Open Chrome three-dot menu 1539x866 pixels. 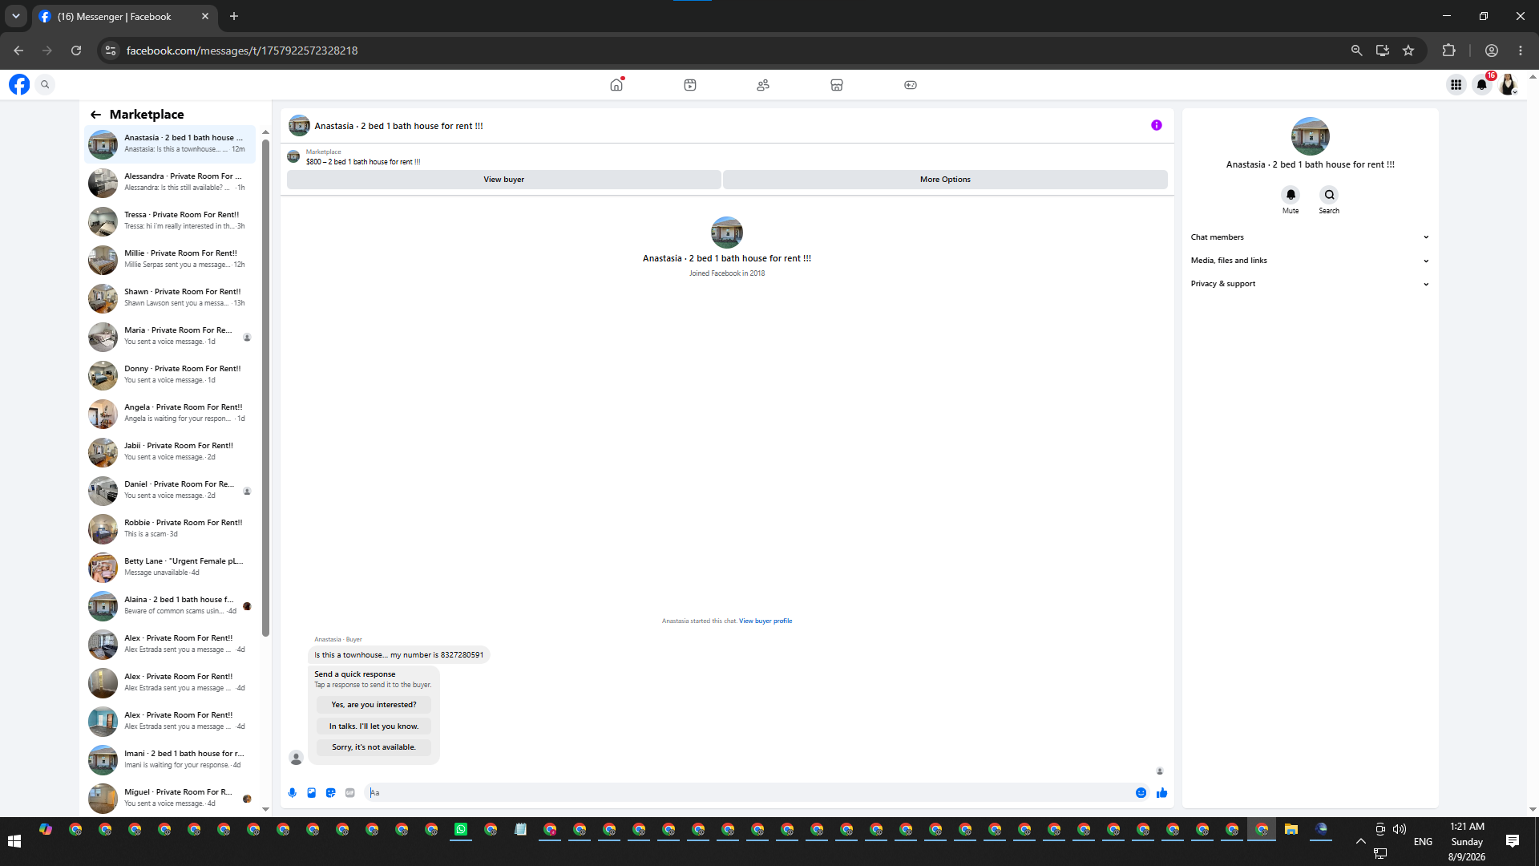[1521, 51]
